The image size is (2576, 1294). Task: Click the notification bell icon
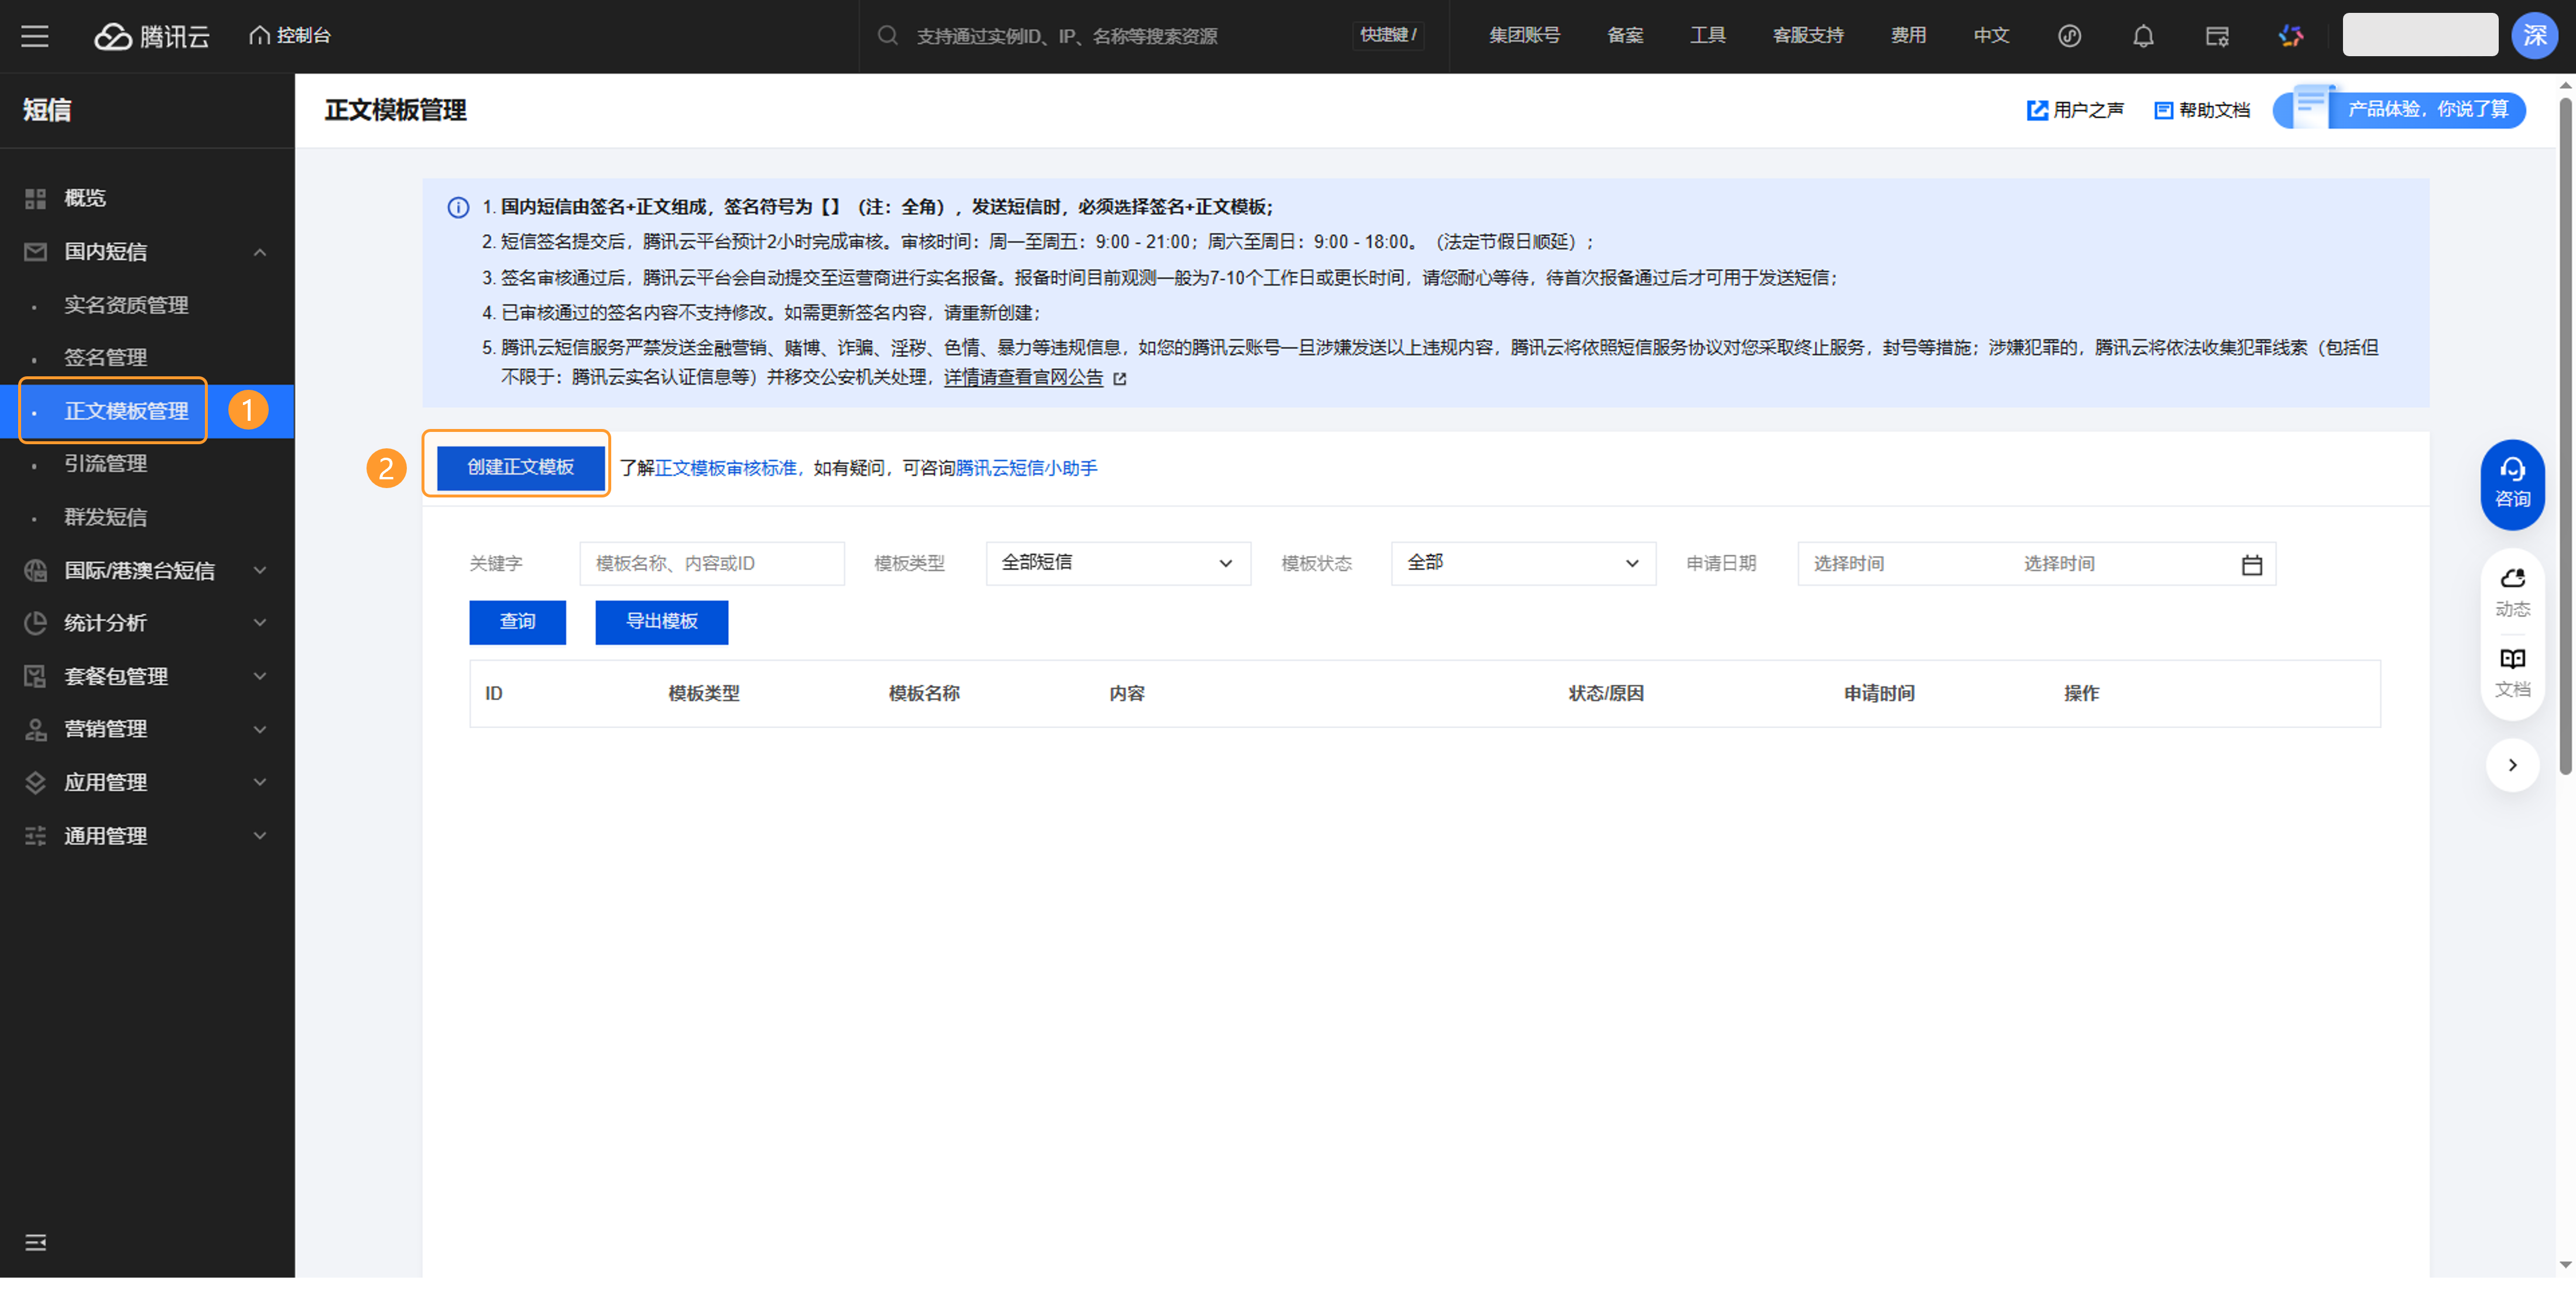pos(2142,36)
